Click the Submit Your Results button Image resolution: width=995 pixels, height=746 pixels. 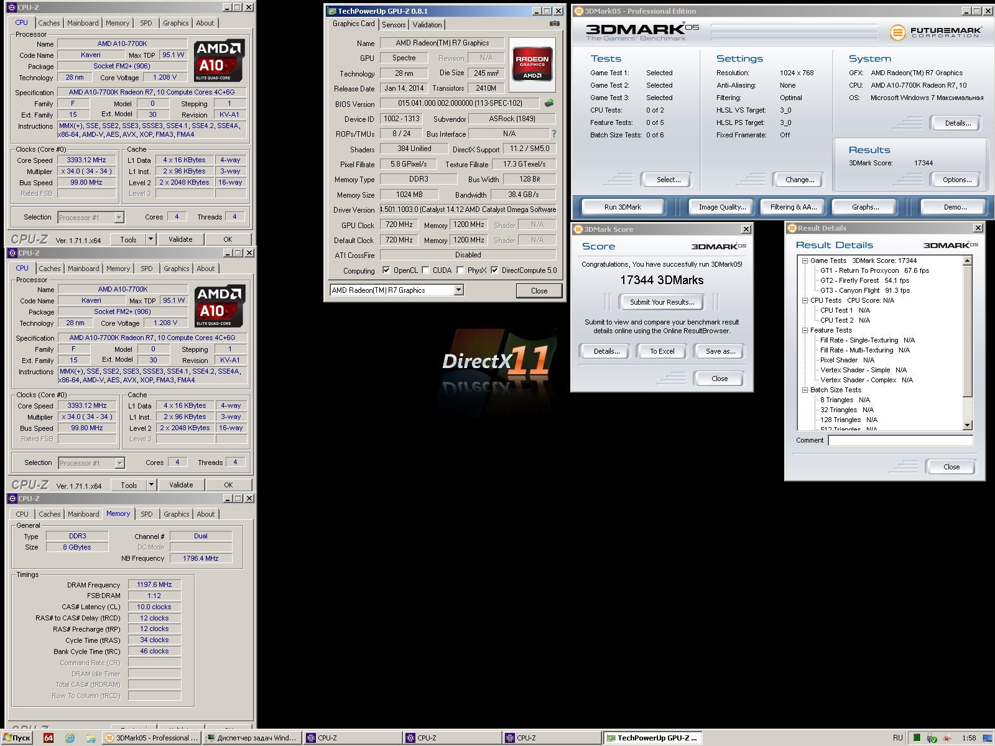[662, 302]
